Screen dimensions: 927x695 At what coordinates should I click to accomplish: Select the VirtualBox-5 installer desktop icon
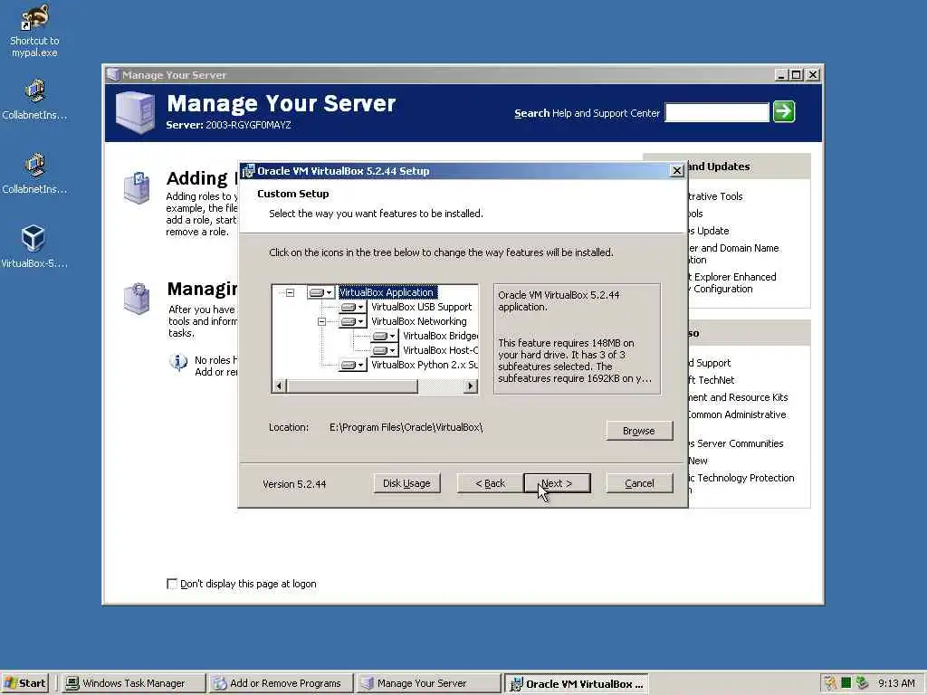[34, 247]
